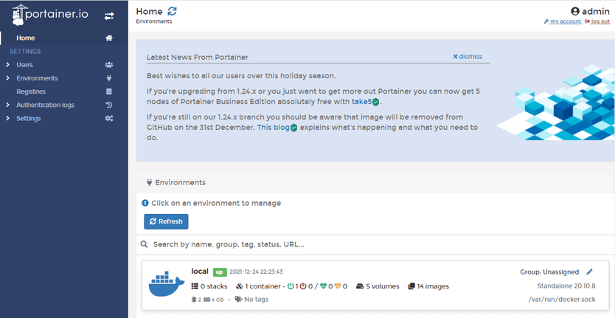Image resolution: width=615 pixels, height=318 pixels.
Task: Expand the Environments menu chevron
Action: [8, 78]
